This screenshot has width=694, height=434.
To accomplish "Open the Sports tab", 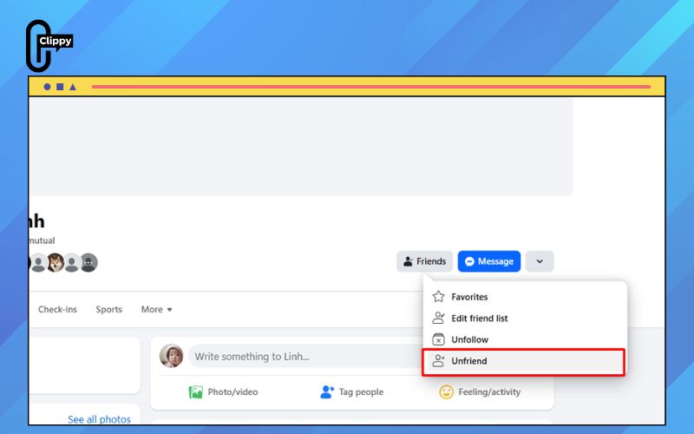I will pyautogui.click(x=109, y=309).
